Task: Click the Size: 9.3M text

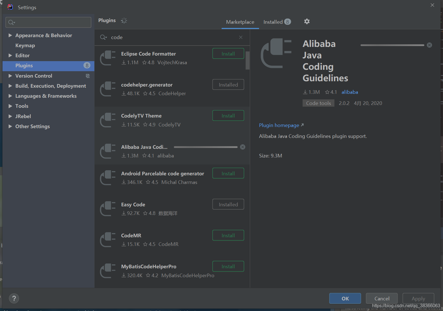Action: click(x=270, y=156)
